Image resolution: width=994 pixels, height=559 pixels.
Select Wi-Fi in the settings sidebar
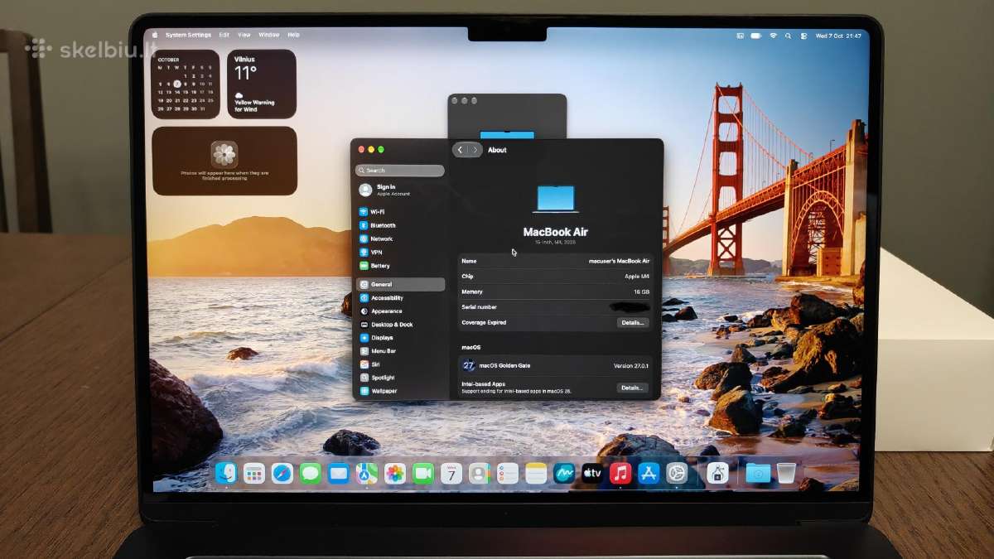point(400,212)
